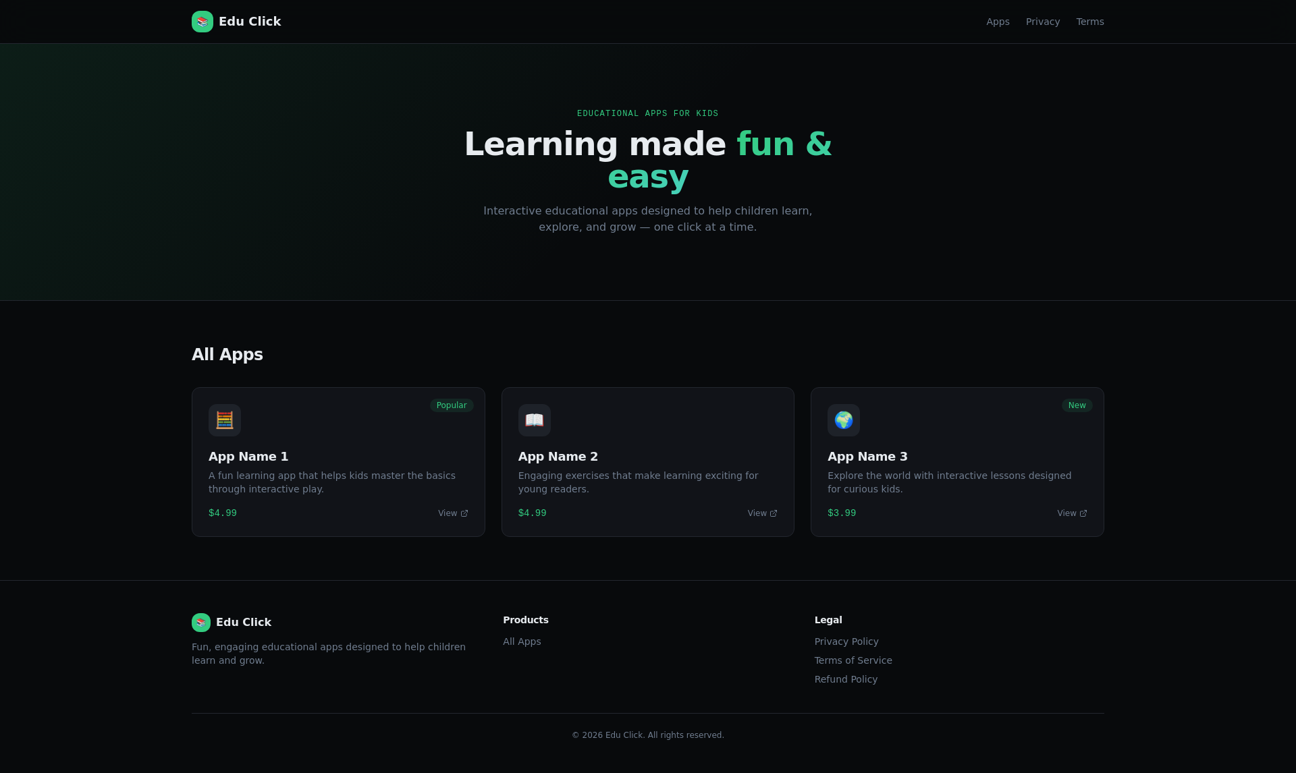Image resolution: width=1296 pixels, height=773 pixels.
Task: Click the New badge on App Name 3
Action: coord(1077,405)
